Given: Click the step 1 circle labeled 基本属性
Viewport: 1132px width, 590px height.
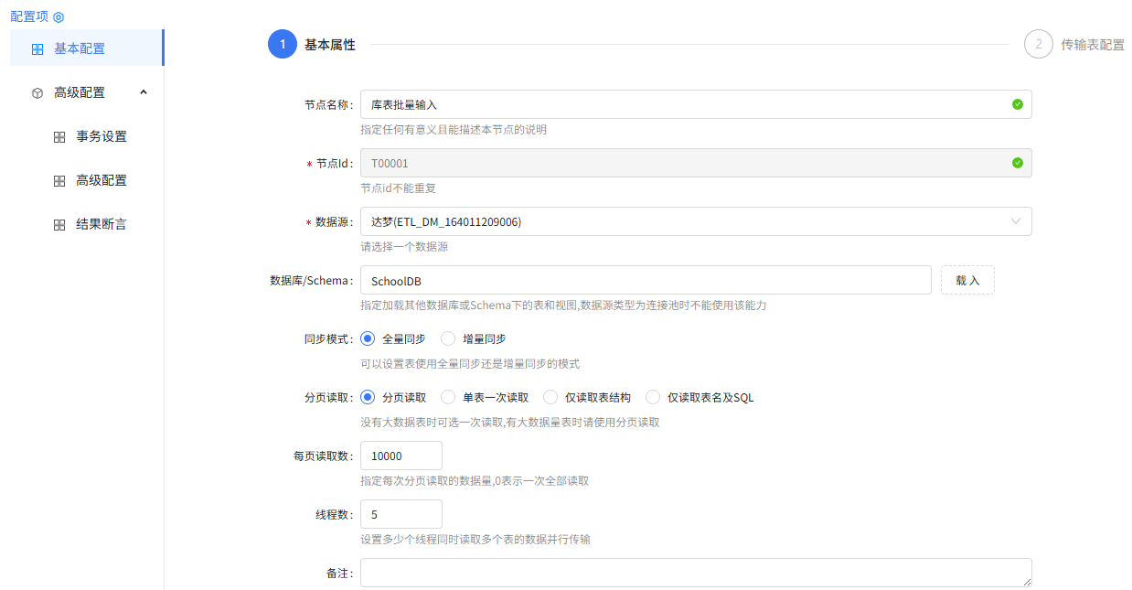Looking at the screenshot, I should click(282, 43).
